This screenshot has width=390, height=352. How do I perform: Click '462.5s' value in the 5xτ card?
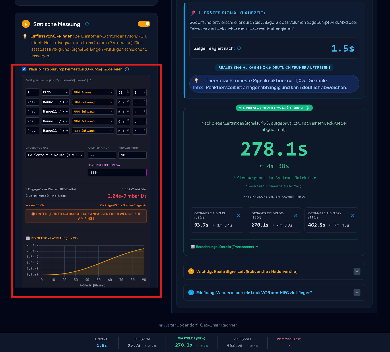click(317, 225)
